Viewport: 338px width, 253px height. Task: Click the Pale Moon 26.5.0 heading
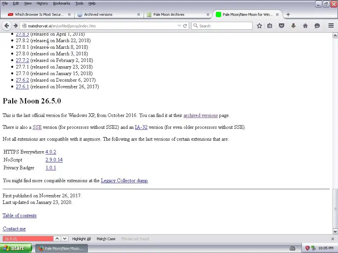click(x=32, y=101)
